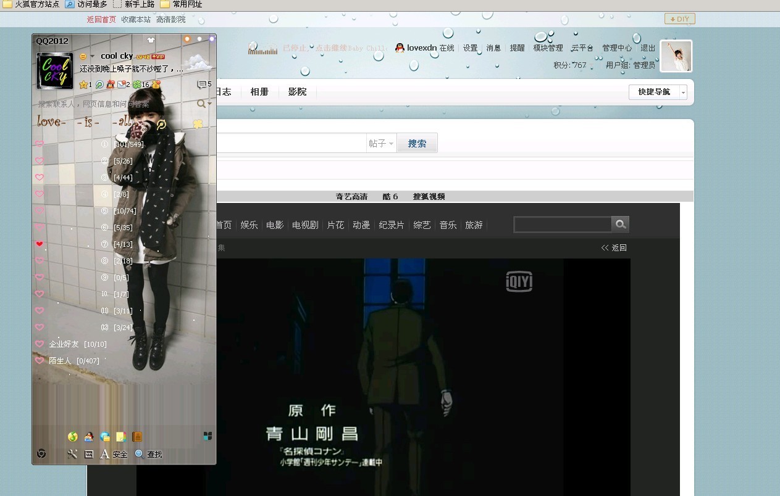The height and width of the screenshot is (496, 780).
Task: Open the 安全 security center icon
Action: (x=119, y=454)
